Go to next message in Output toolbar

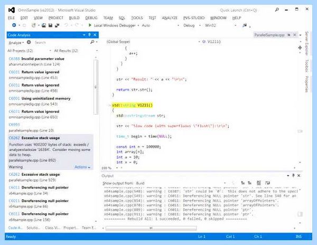click(x=250, y=183)
